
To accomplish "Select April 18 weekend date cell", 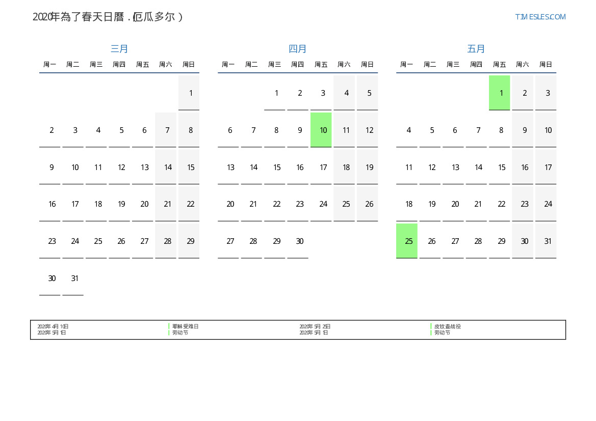I will click(344, 167).
